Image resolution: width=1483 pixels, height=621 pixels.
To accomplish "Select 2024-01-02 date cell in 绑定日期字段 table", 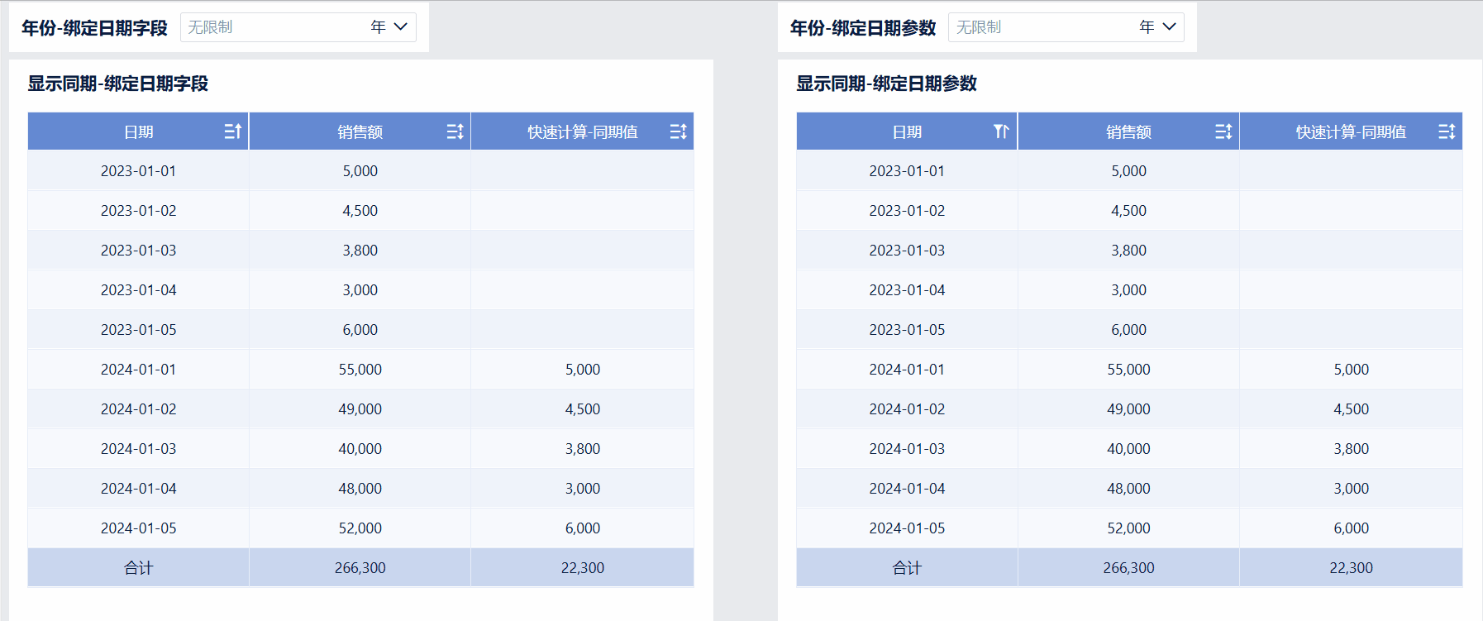I will click(139, 409).
